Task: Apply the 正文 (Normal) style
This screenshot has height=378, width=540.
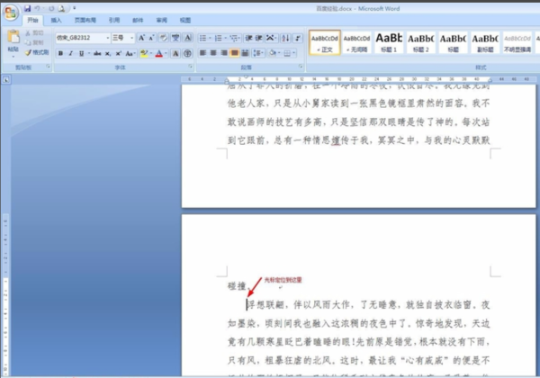Action: click(x=324, y=42)
